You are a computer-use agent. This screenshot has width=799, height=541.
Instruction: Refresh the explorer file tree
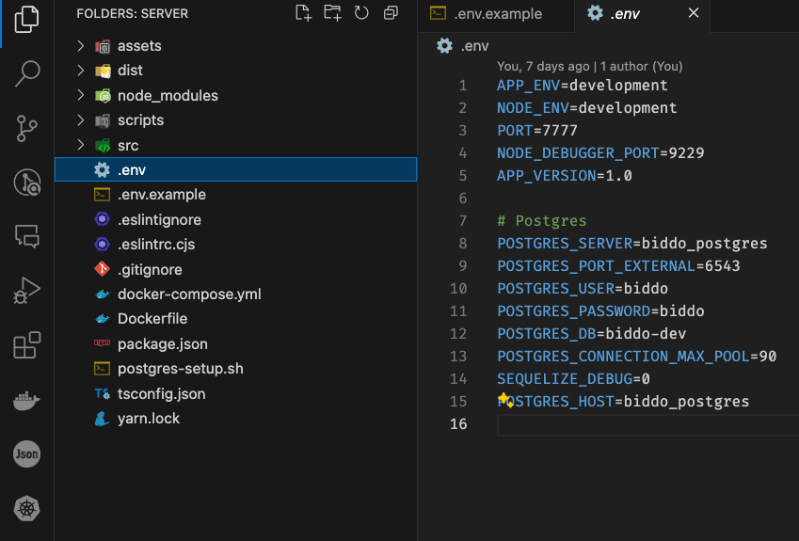pos(361,13)
